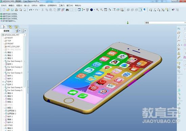Click the context help arrow-question icon
The height and width of the screenshot is (131, 186).
[173, 10]
